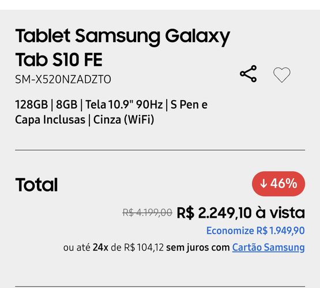The width and height of the screenshot is (320, 288).
Task: Click the red 46% discount badge
Action: point(278,184)
